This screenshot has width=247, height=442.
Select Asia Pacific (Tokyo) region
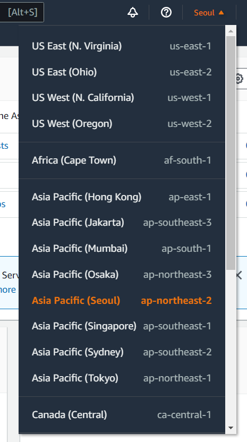[x=122, y=378]
